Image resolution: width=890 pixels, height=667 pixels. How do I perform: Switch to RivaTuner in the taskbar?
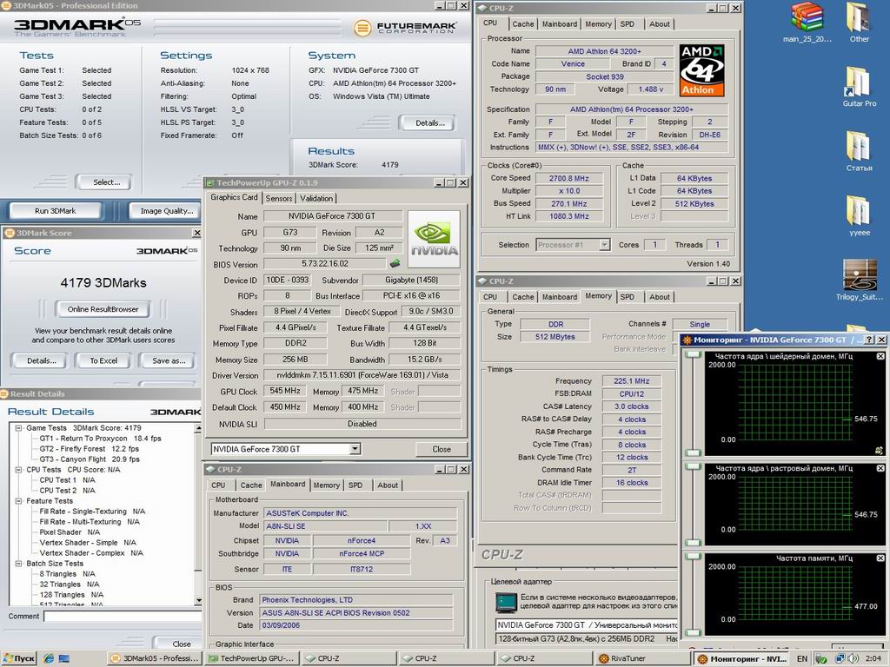point(642,658)
